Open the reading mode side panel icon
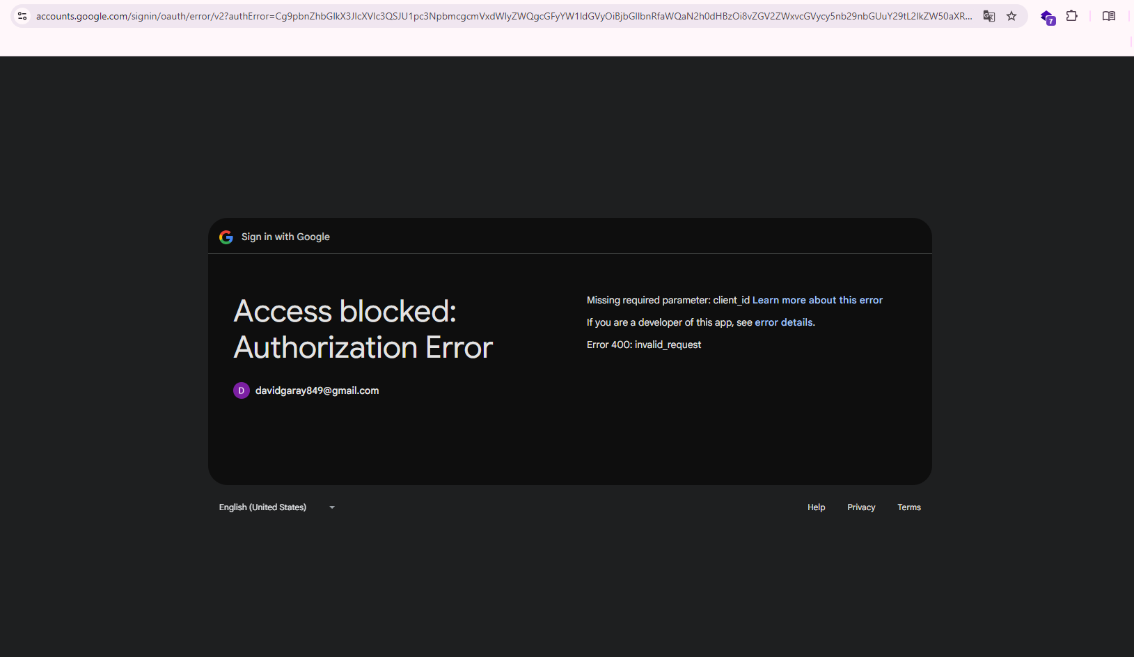 tap(1109, 16)
